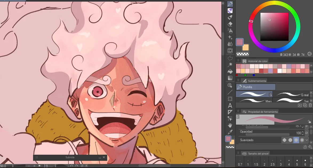Select the Text tool

coord(230,105)
